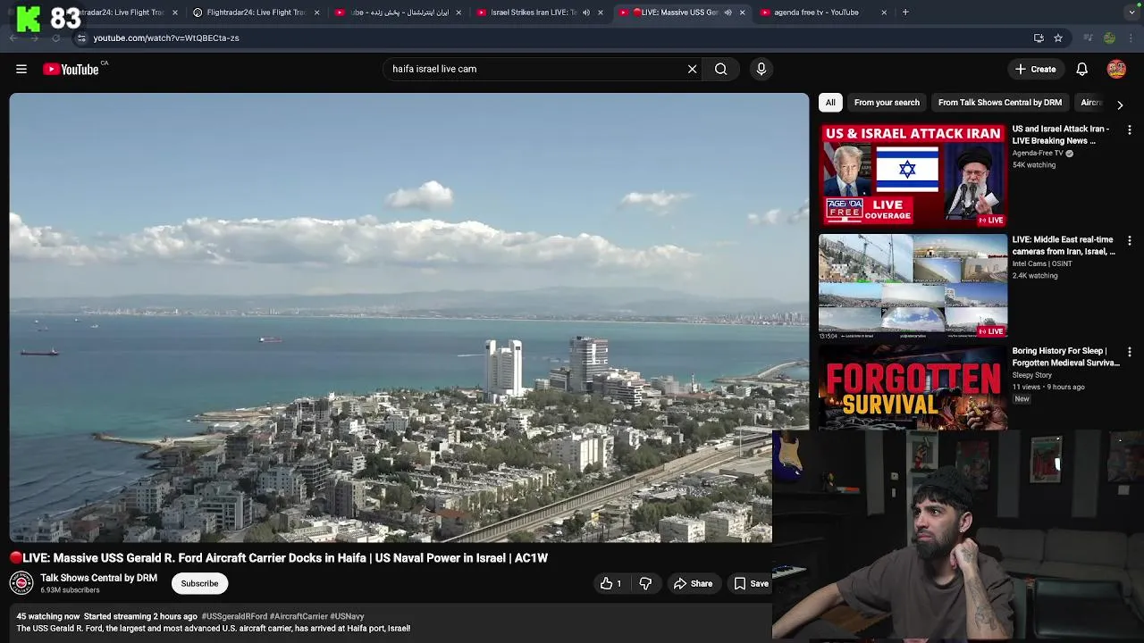
Task: Select the From your search chip
Action: tap(887, 103)
